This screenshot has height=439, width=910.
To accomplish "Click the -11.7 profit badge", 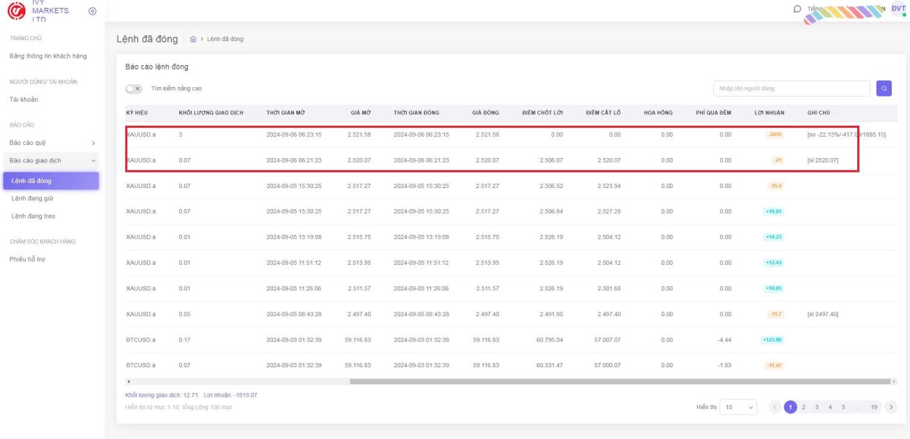I will click(776, 314).
